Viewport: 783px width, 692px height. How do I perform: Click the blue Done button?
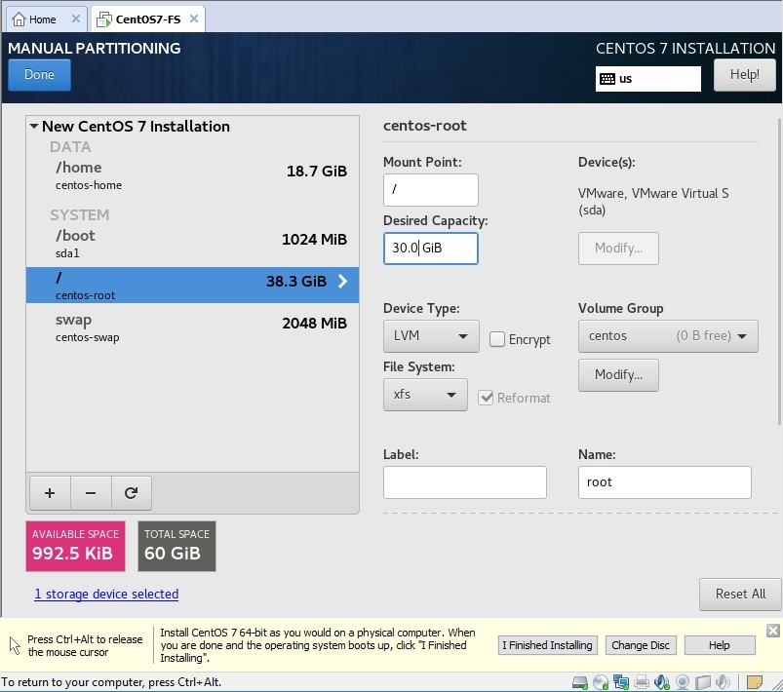point(39,75)
